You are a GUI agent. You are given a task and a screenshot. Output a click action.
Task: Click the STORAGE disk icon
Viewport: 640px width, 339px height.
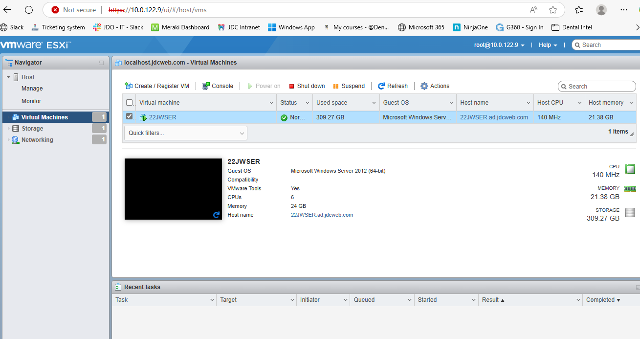(x=630, y=212)
